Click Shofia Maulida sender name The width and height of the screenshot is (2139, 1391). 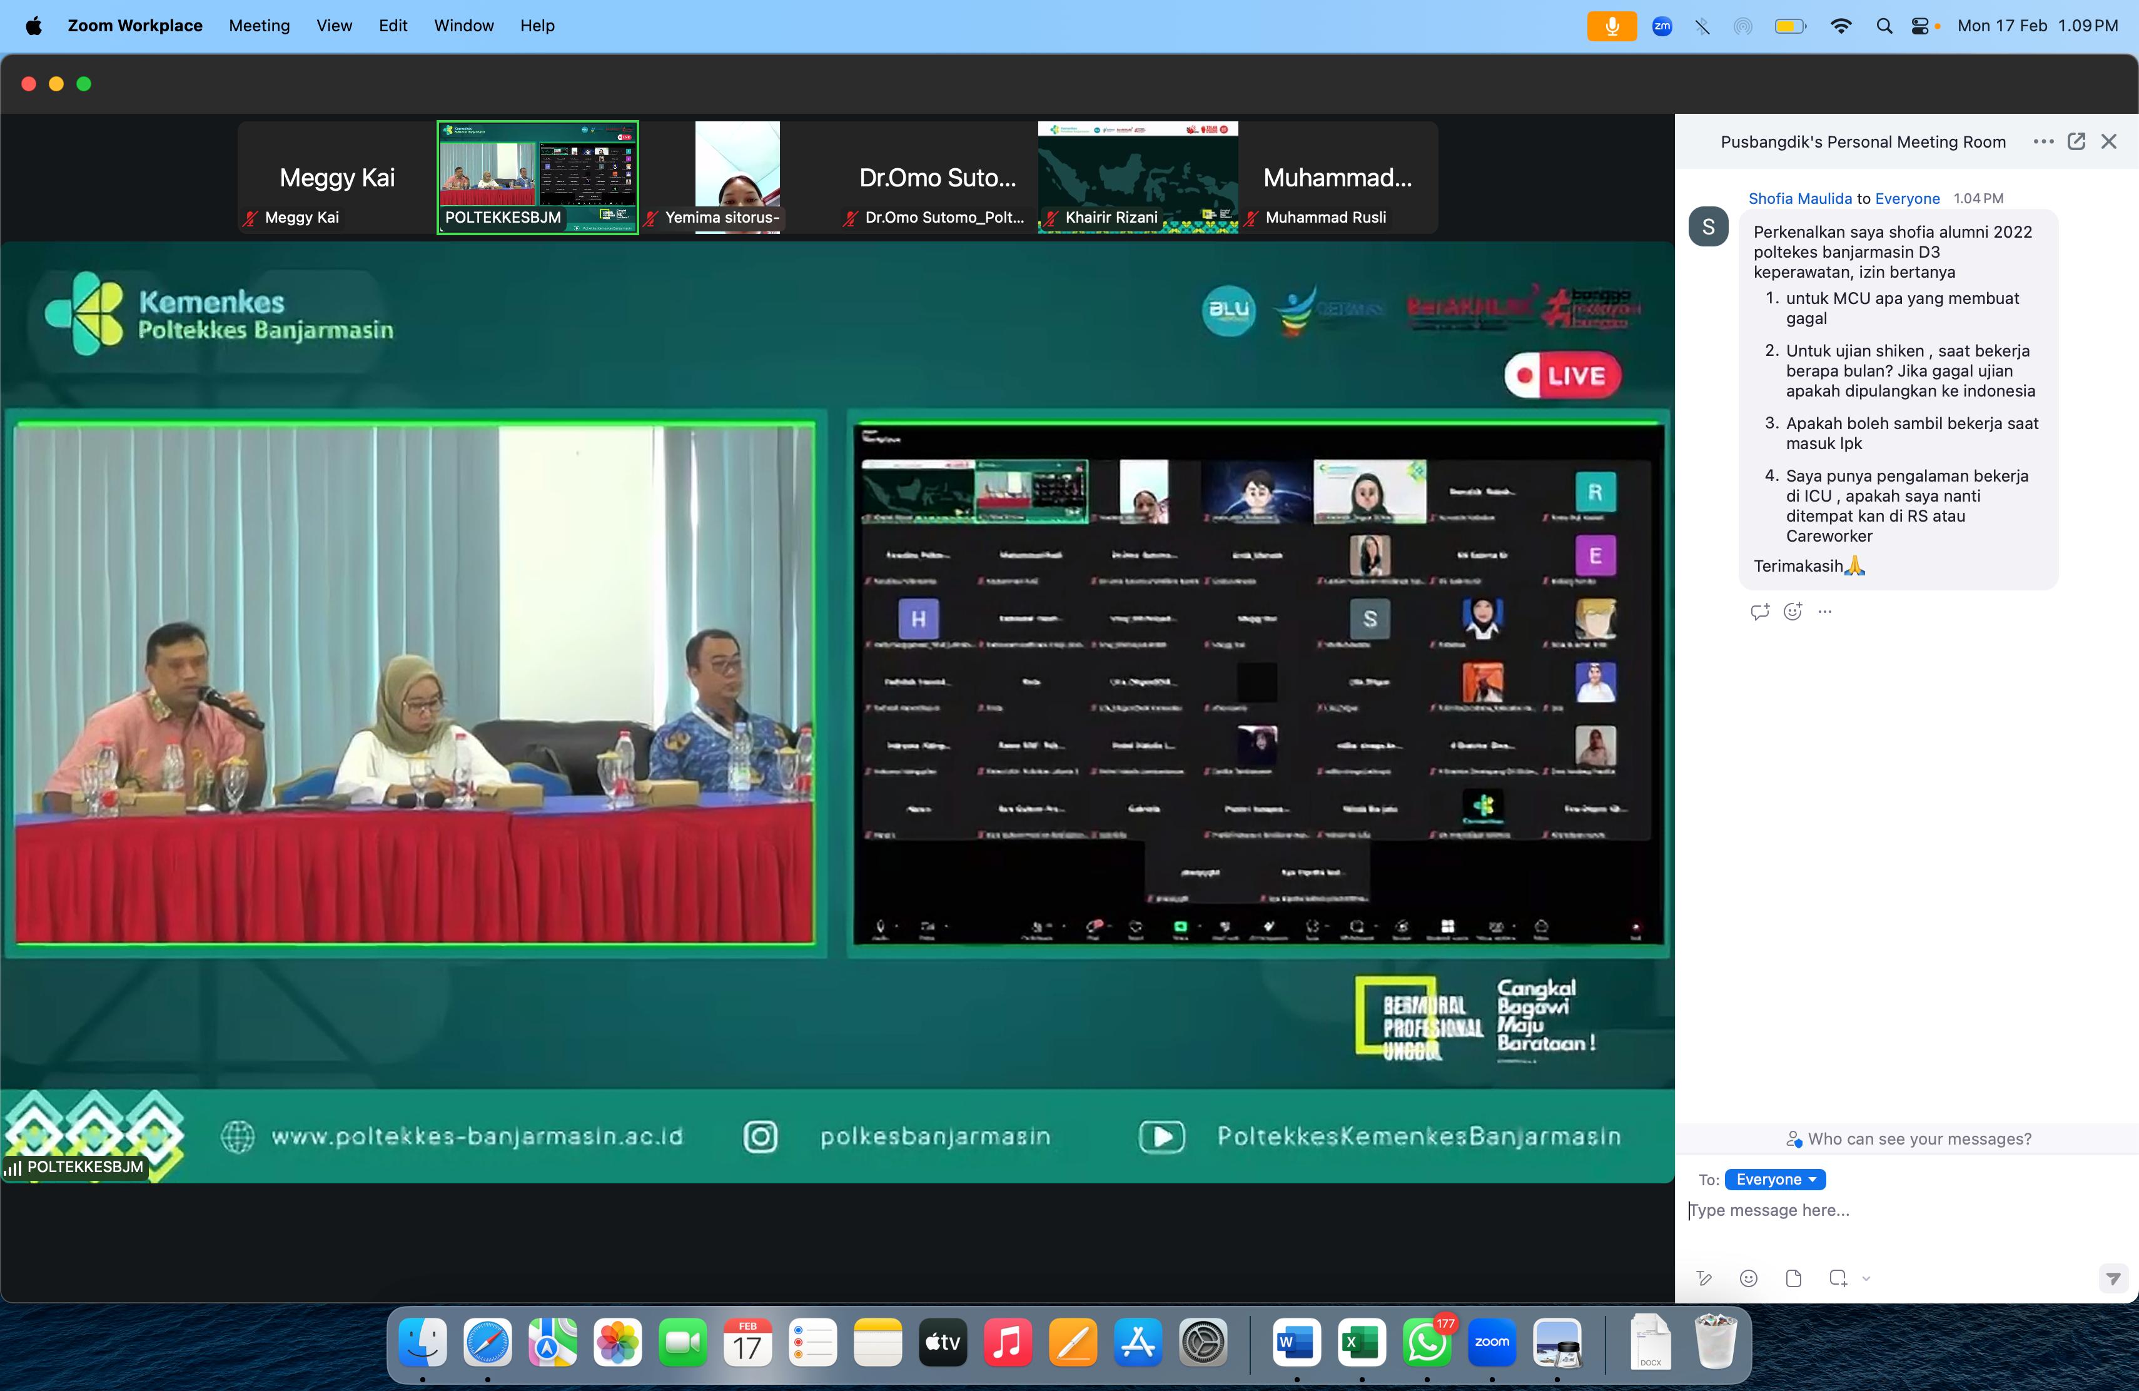coord(1799,199)
